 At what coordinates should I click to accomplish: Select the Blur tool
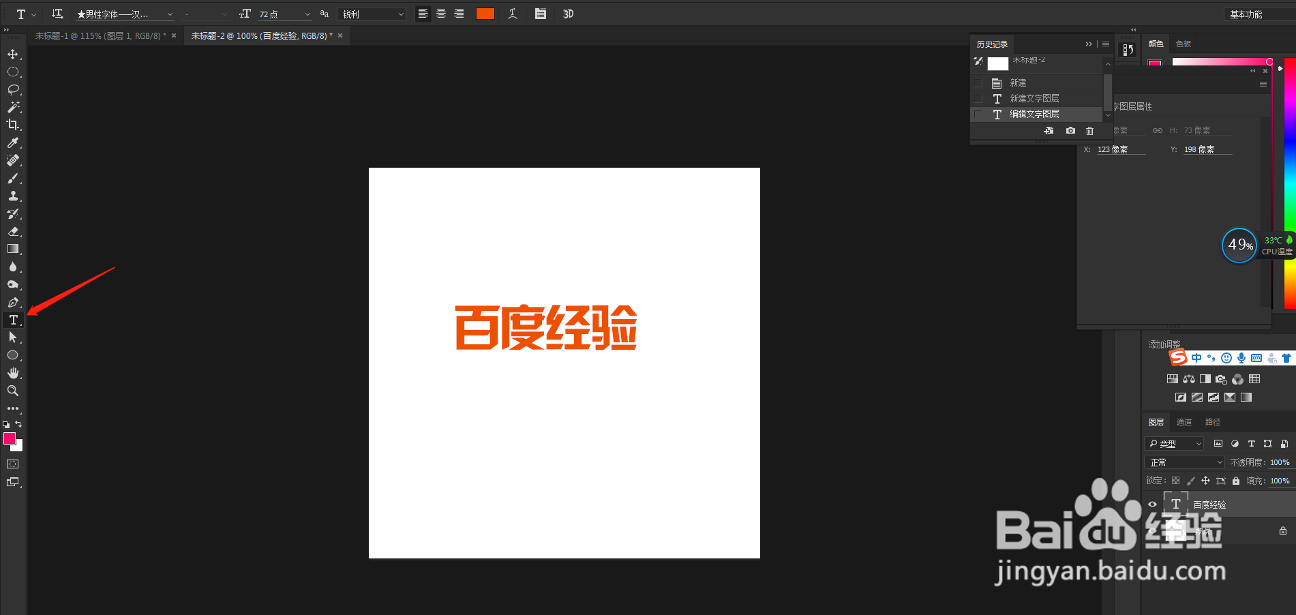pos(13,267)
